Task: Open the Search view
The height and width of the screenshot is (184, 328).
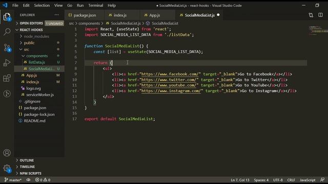Action: (7, 32)
